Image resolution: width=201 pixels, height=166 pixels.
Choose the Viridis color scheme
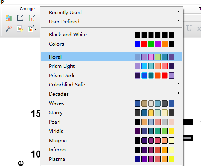112,131
